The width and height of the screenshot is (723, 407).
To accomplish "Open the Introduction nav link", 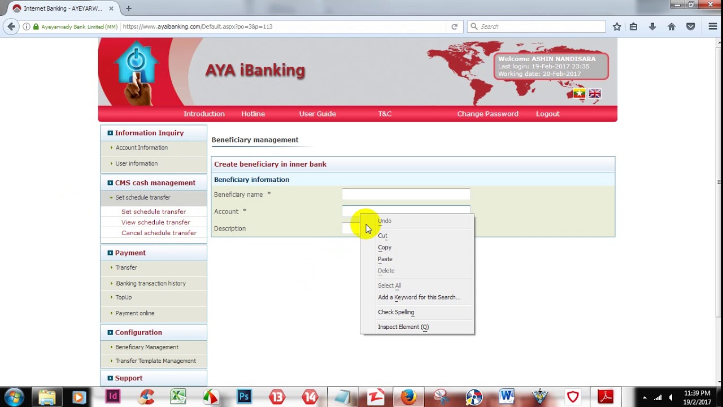I will coord(204,114).
